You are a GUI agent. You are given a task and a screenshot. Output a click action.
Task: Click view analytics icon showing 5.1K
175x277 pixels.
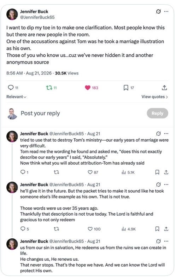pyautogui.click(x=124, y=172)
